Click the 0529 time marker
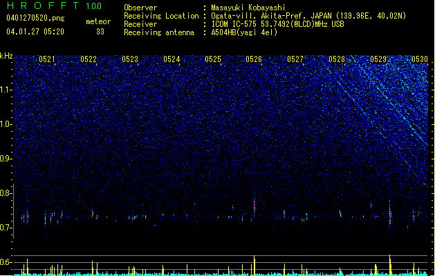435x276 pixels. (x=378, y=59)
